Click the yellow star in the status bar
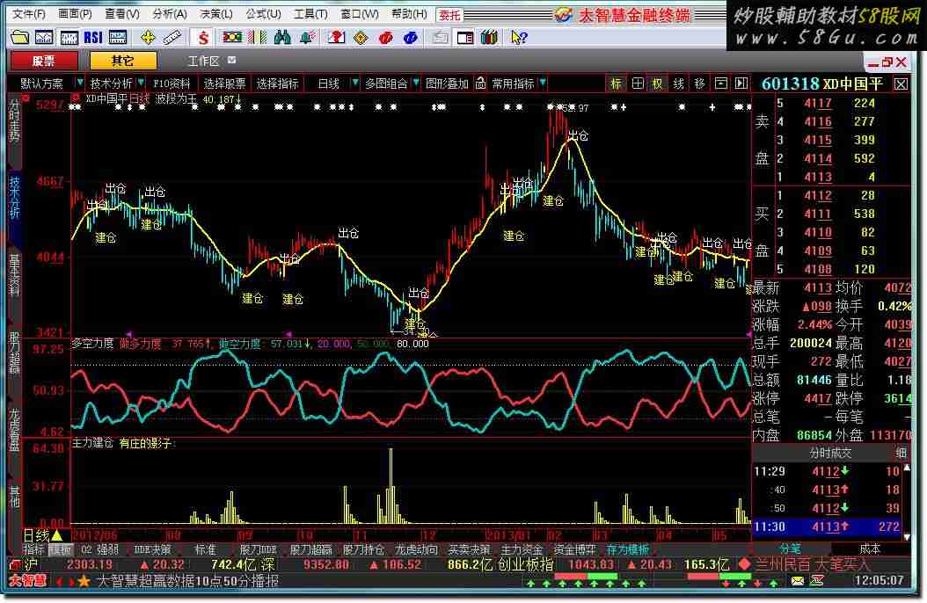The image size is (927, 603). click(84, 581)
